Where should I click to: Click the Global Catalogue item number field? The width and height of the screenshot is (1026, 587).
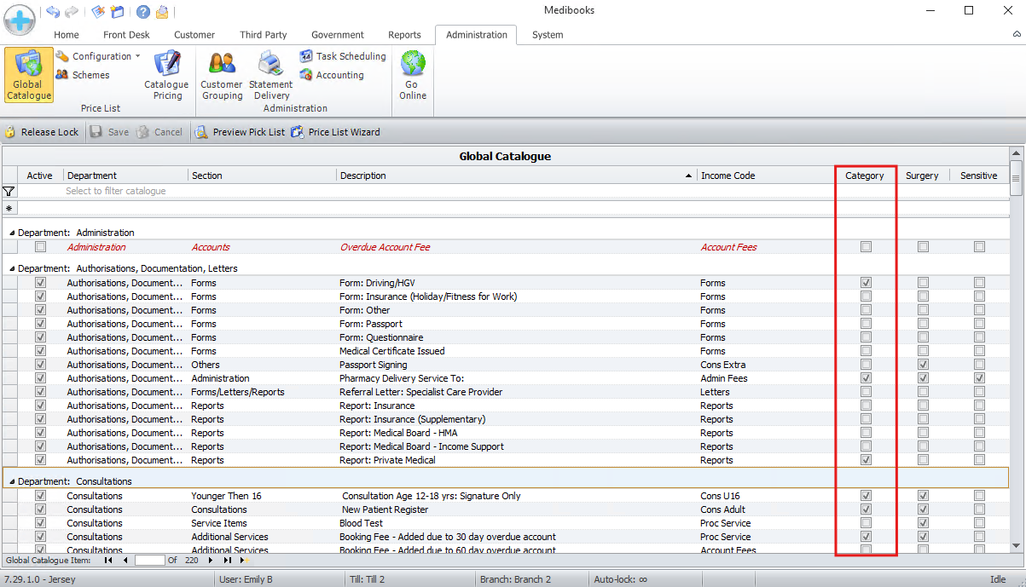click(149, 561)
